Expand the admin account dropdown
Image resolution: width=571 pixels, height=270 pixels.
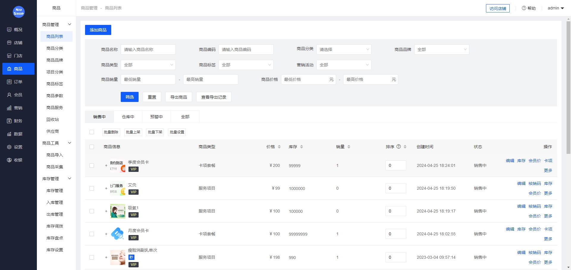pos(556,8)
